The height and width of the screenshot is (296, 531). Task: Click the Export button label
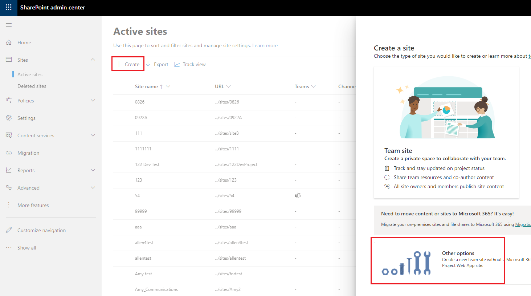point(161,64)
